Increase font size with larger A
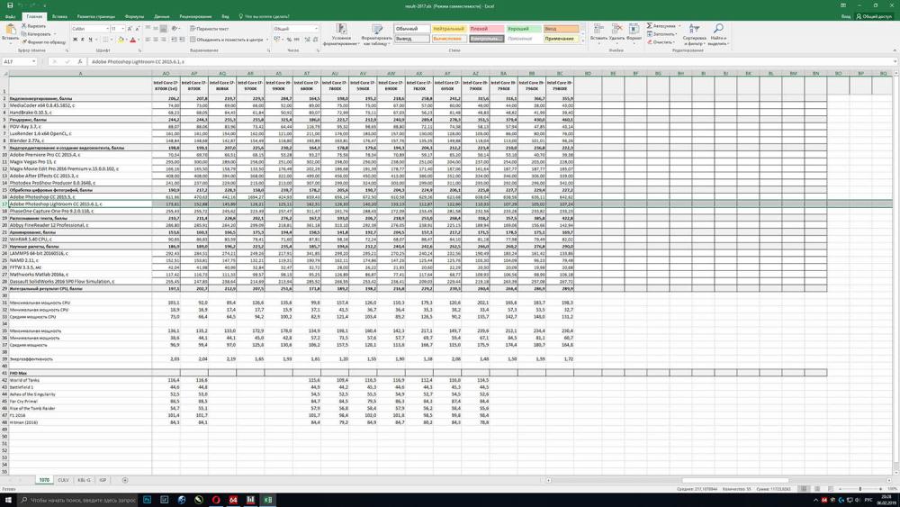Image resolution: width=900 pixels, height=507 pixels. coord(130,29)
